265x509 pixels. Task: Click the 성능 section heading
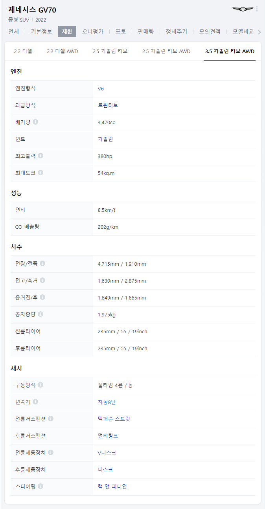(16, 193)
